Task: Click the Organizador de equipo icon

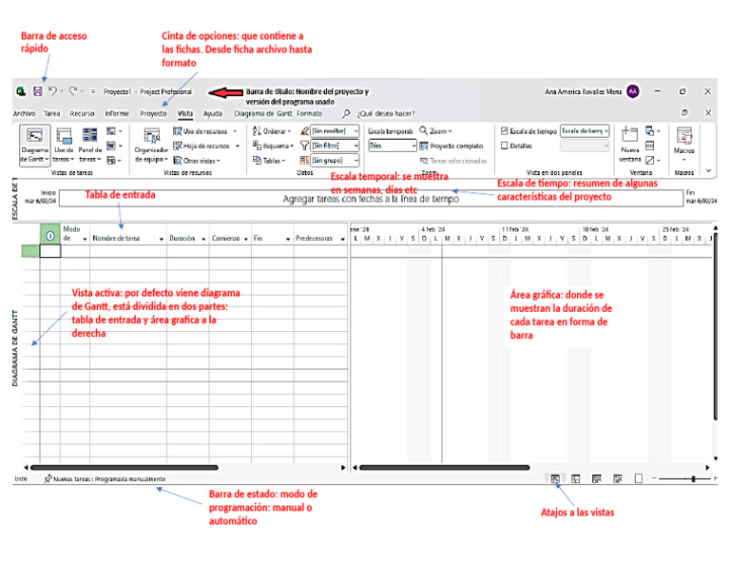Action: [152, 136]
